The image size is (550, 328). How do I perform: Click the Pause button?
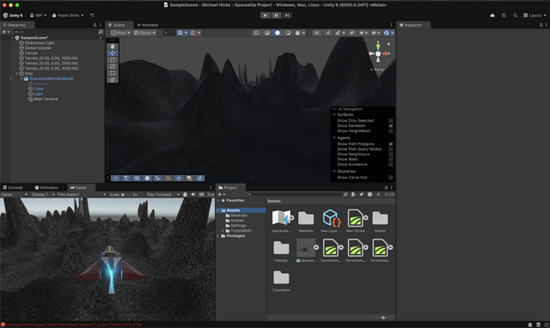[276, 15]
